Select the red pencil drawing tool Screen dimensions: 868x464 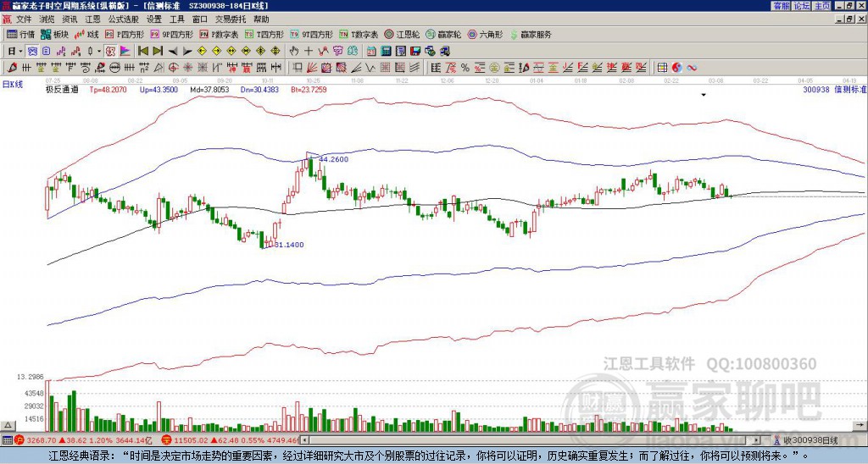point(11,68)
